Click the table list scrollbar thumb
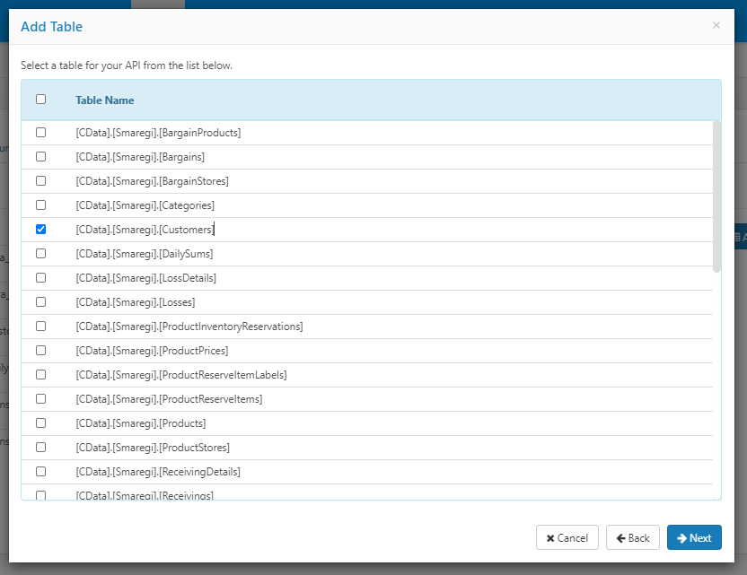This screenshot has width=747, height=575. tap(716, 196)
